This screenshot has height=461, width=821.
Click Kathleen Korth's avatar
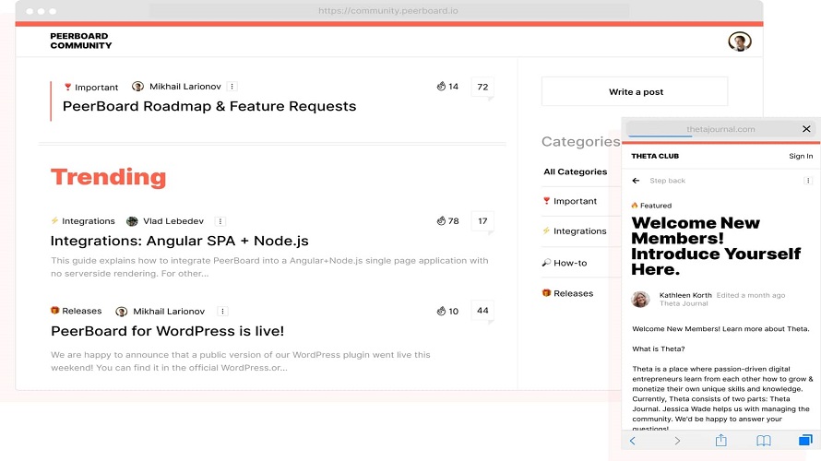640,300
